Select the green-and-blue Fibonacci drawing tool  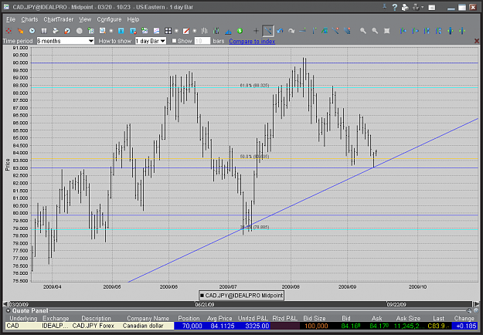click(325, 31)
